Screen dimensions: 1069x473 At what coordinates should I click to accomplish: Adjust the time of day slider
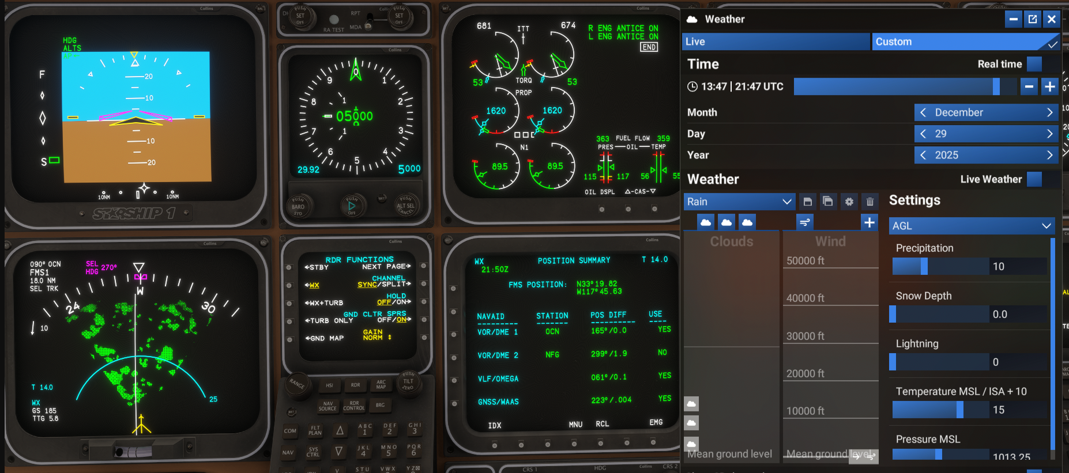tap(905, 86)
